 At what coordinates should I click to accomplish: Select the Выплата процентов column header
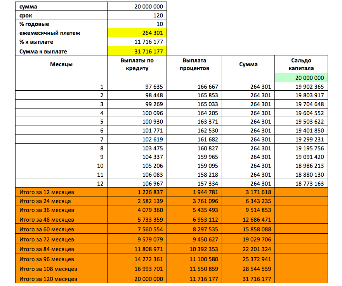pyautogui.click(x=195, y=64)
